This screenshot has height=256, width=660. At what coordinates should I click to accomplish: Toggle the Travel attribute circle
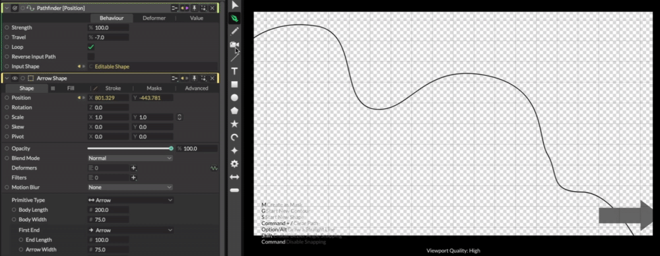click(x=7, y=37)
